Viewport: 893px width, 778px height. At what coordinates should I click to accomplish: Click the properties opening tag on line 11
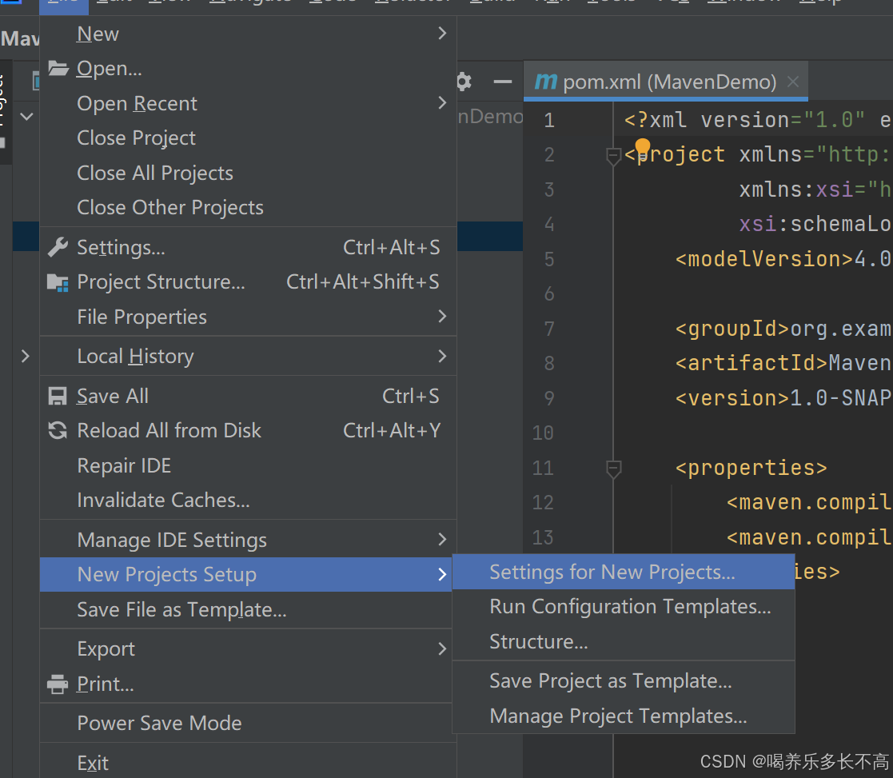(751, 469)
